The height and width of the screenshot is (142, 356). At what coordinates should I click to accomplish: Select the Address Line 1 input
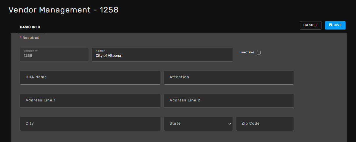90,101
